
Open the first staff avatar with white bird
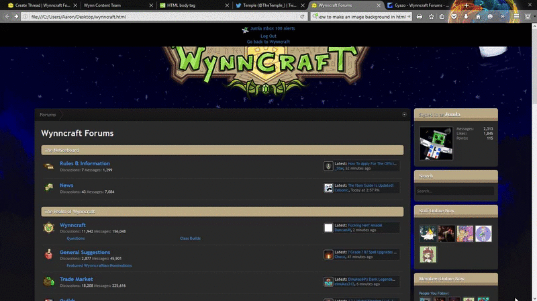(x=428, y=233)
